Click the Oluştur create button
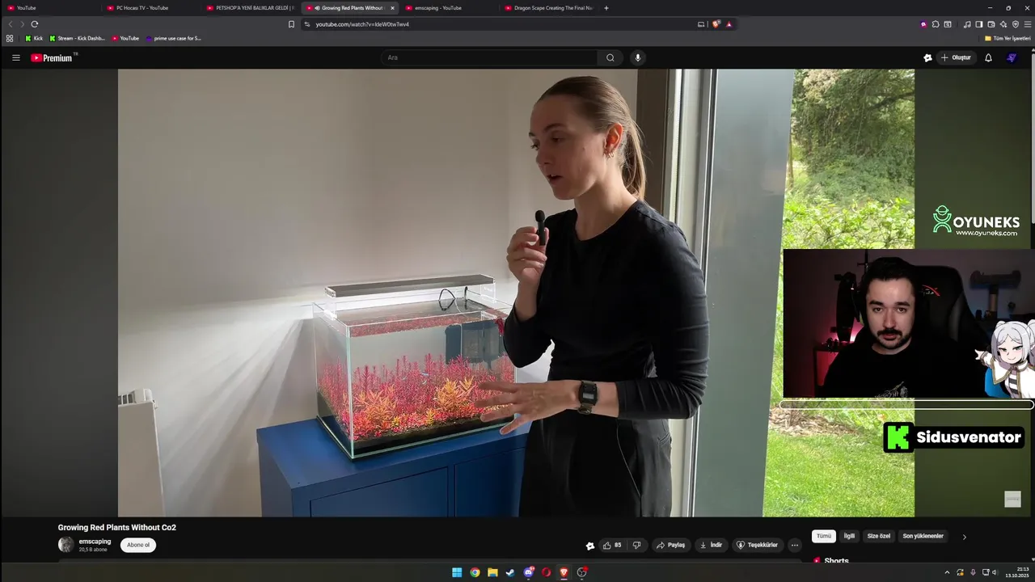 tap(956, 57)
